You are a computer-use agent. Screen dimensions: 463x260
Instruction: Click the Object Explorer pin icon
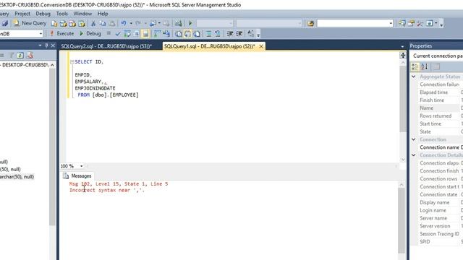46,45
